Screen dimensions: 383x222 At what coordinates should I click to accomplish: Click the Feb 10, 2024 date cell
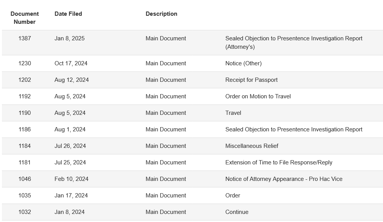[x=71, y=179]
